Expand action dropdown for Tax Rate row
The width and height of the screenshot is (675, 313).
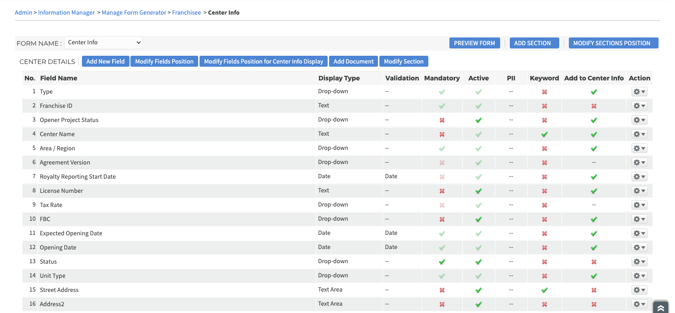tap(639, 205)
